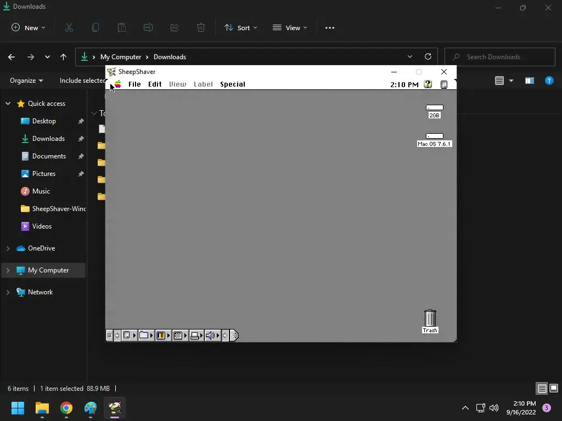Open the Sort dropdown in Explorer
Viewport: 562px width, 421px height.
[240, 27]
